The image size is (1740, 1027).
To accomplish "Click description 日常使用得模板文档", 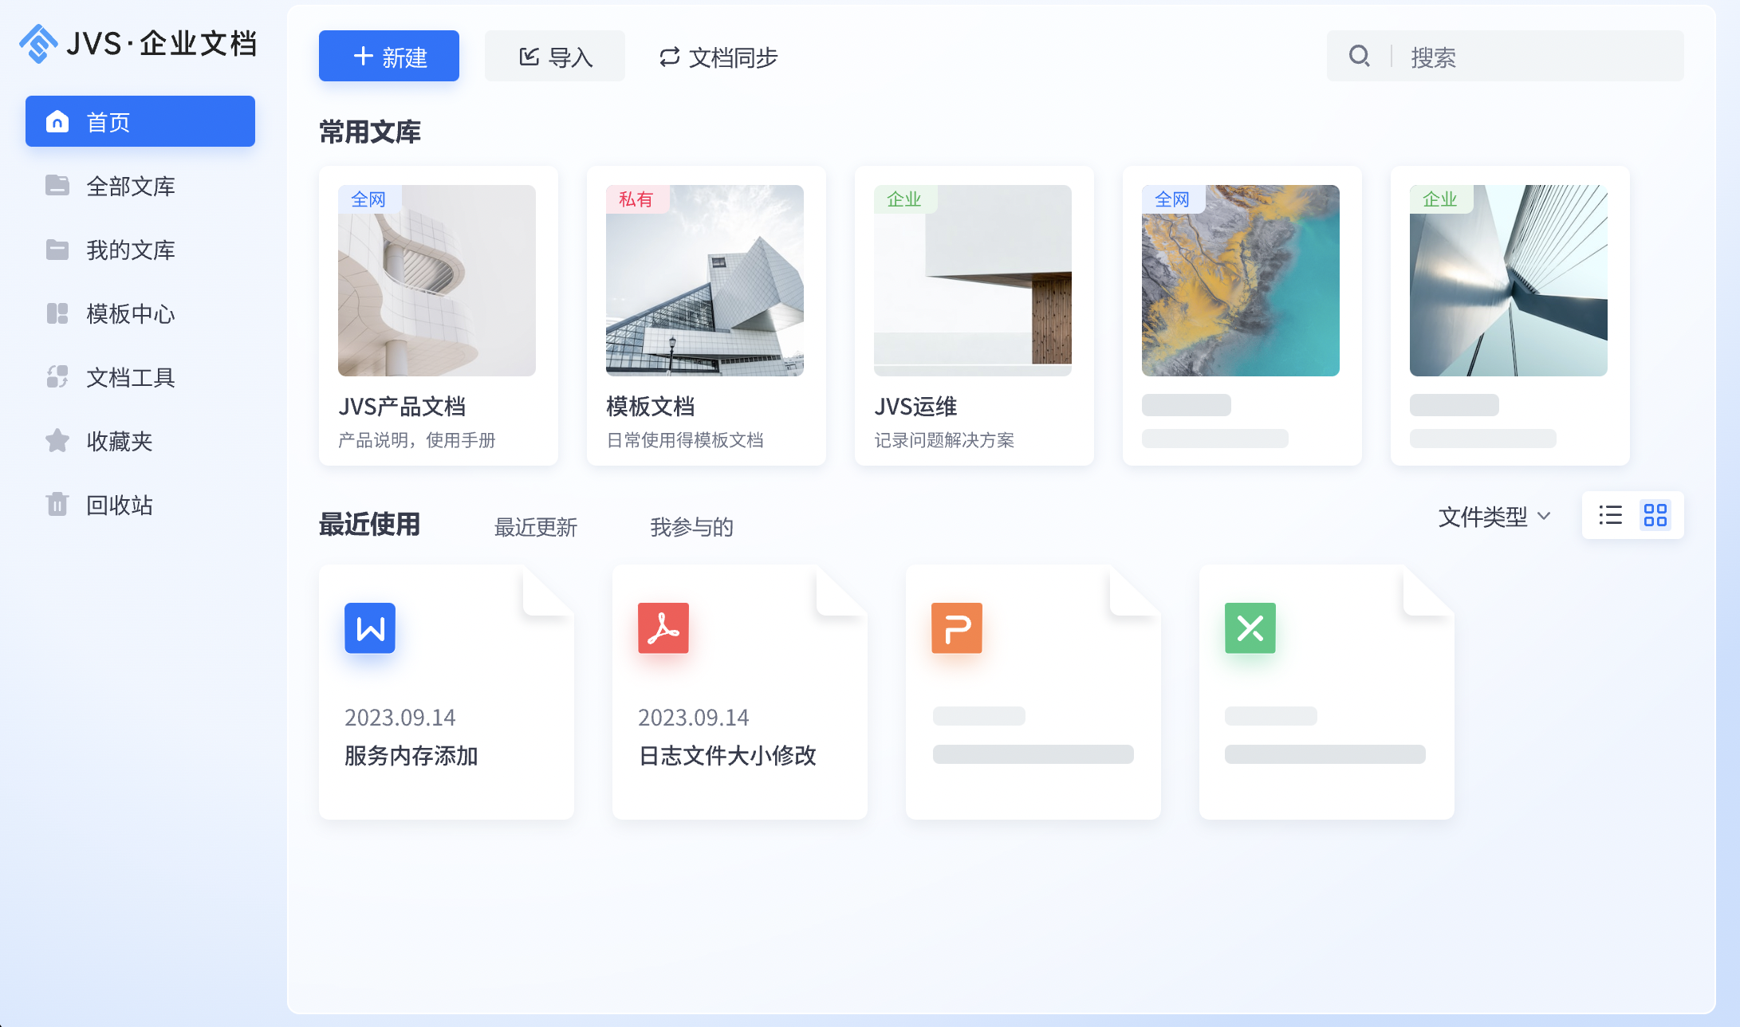I will point(685,440).
